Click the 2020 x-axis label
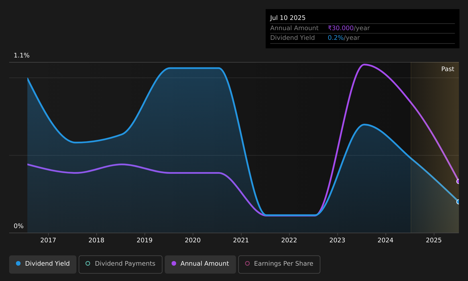 [x=193, y=240]
